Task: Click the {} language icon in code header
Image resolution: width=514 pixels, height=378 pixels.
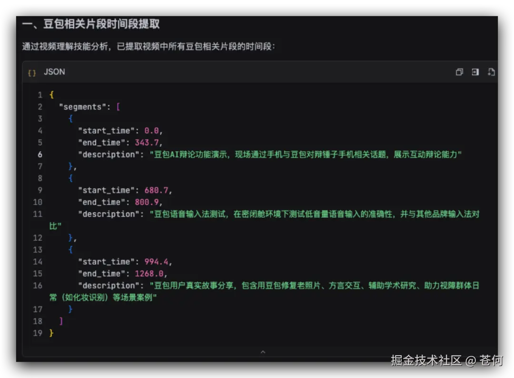Action: pyautogui.click(x=31, y=72)
